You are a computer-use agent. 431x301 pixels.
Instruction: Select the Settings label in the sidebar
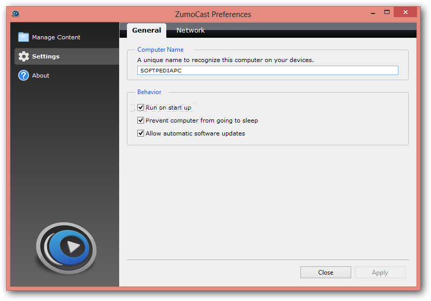tap(46, 56)
